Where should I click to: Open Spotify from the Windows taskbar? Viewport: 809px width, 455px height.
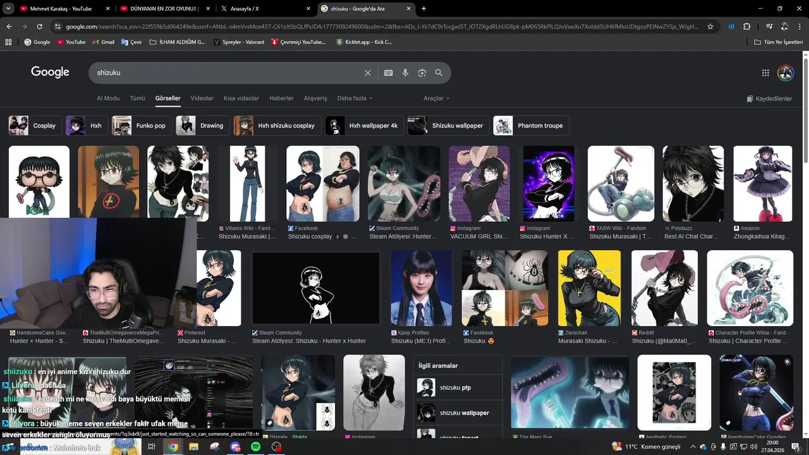click(256, 447)
